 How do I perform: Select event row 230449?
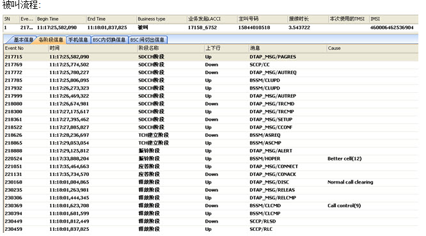[x=211, y=221]
